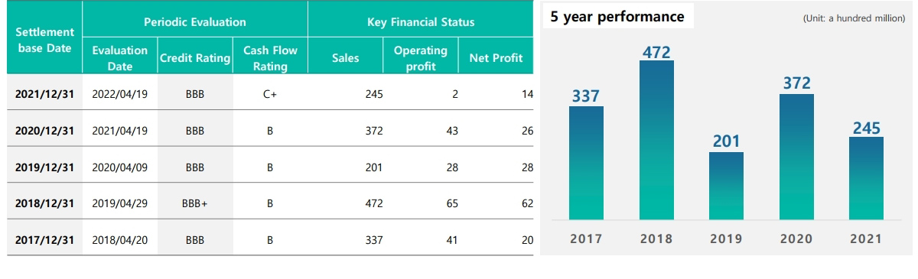918x279 pixels.
Task: Select the Operating profit column header
Action: tap(421, 58)
